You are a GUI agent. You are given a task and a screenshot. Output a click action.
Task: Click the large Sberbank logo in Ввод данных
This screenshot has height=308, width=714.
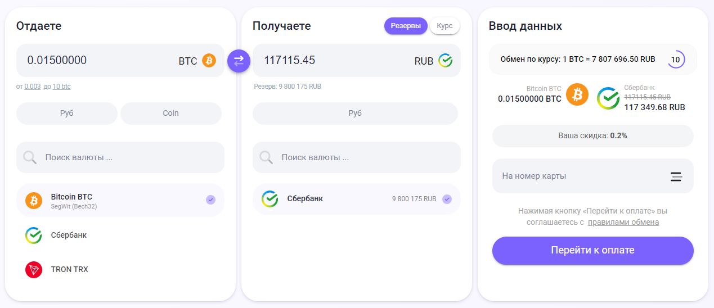point(608,98)
